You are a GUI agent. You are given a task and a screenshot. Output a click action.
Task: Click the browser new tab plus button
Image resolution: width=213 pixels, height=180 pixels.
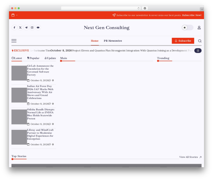(x=202, y=9)
